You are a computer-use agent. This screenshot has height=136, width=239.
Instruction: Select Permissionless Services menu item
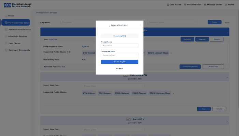point(16,22)
